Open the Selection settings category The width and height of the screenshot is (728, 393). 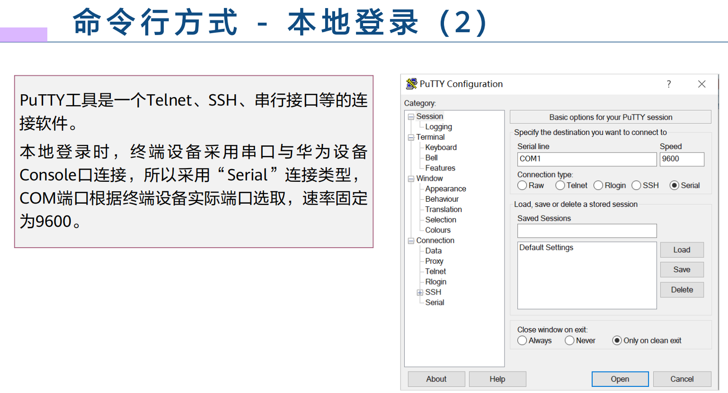tap(441, 220)
